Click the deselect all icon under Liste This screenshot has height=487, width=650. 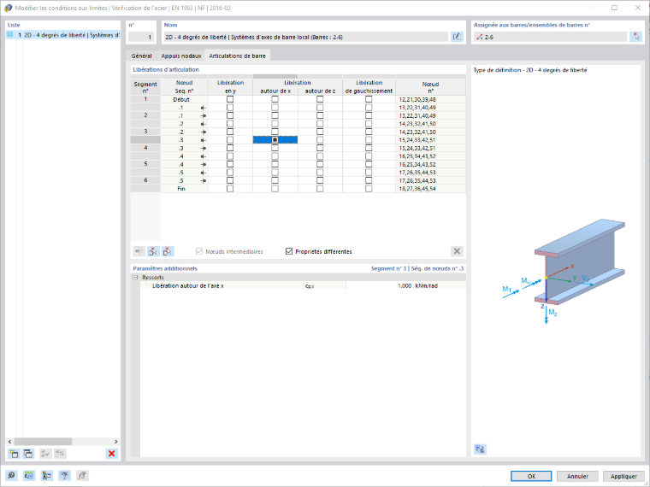point(60,454)
